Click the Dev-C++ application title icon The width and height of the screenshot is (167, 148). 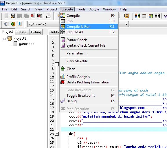coord(2,3)
